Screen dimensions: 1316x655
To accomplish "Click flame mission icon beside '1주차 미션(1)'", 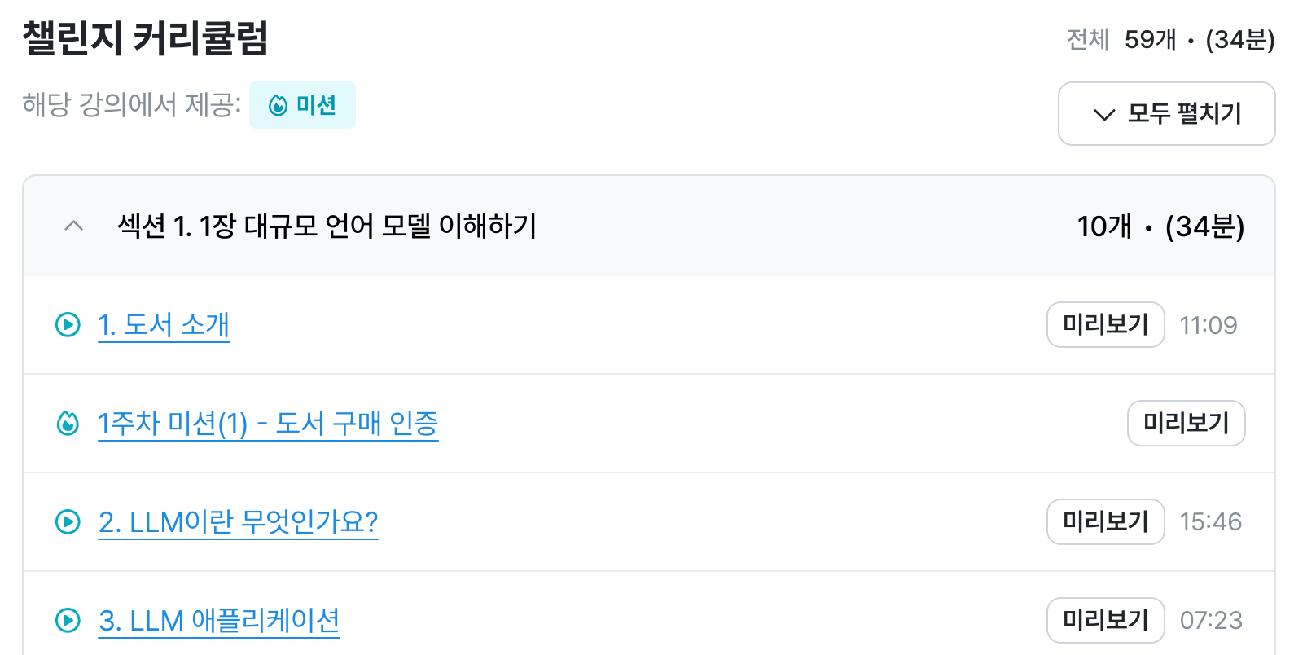I will point(68,424).
